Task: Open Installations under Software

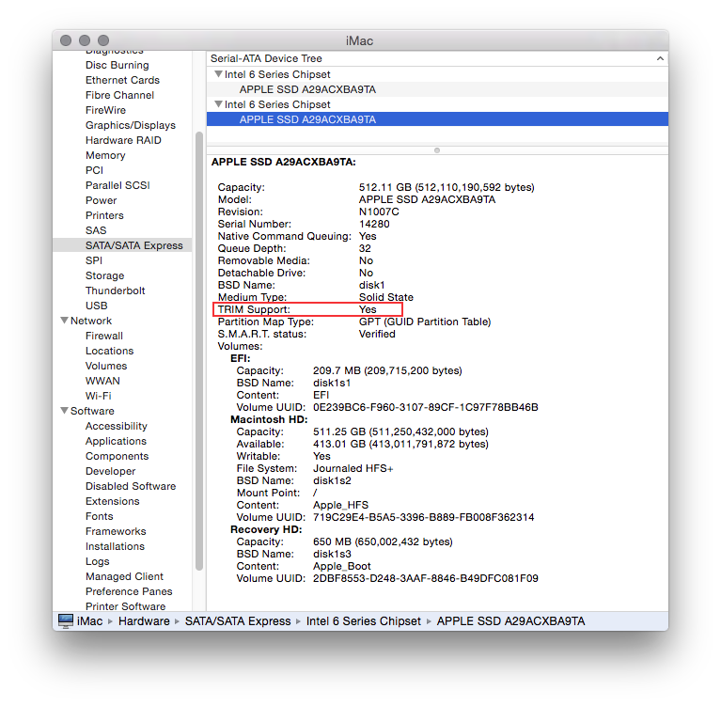Action: [x=115, y=546]
